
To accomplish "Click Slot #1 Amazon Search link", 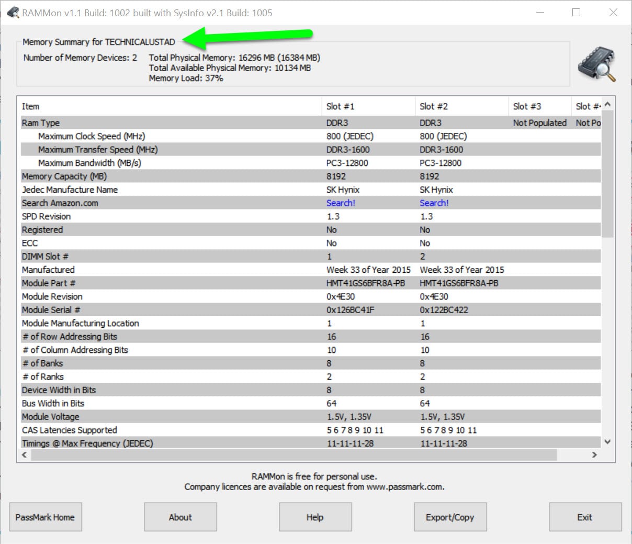I will tap(341, 203).
